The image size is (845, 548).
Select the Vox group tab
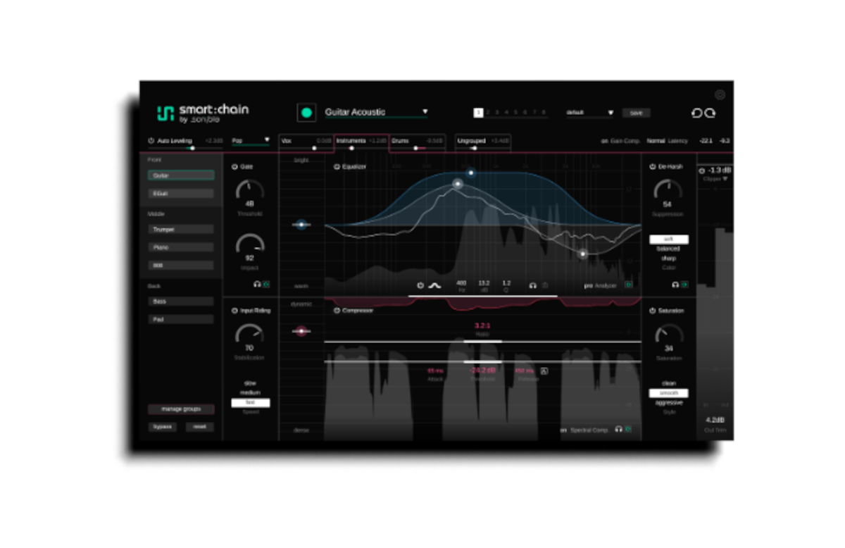(306, 144)
